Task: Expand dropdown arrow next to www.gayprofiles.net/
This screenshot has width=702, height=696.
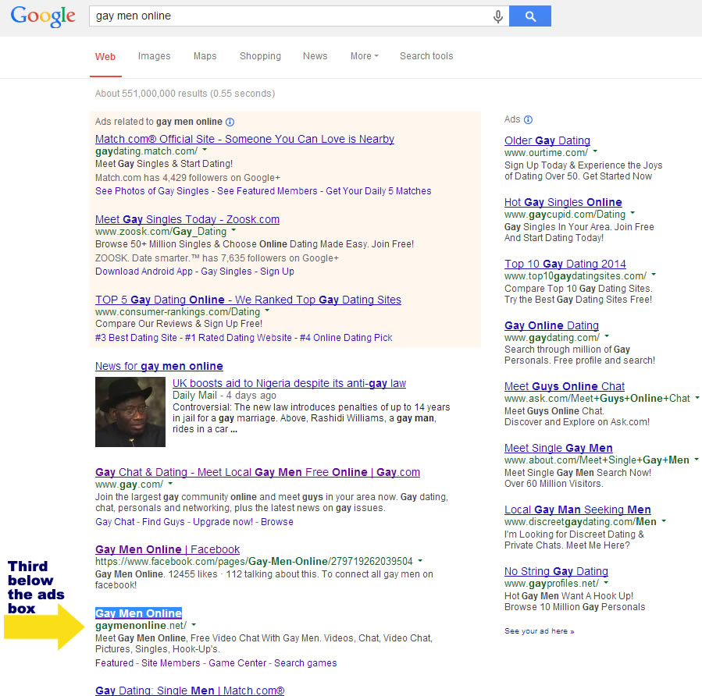Action: tap(606, 582)
